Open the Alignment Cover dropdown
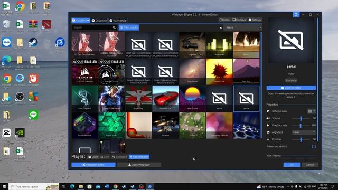 click(304, 132)
